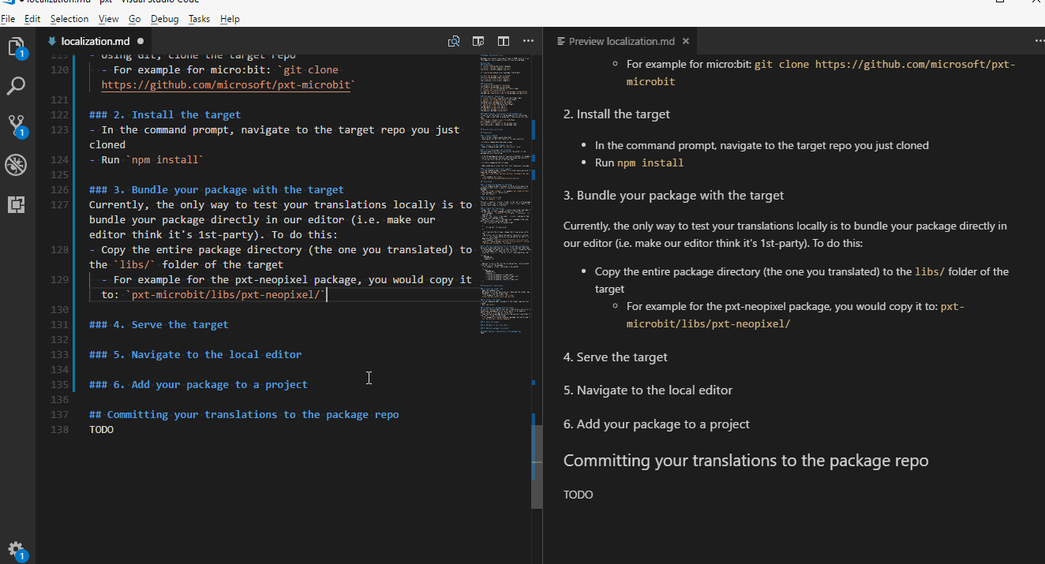Open the Debug view
This screenshot has height=564, width=1045.
click(17, 165)
